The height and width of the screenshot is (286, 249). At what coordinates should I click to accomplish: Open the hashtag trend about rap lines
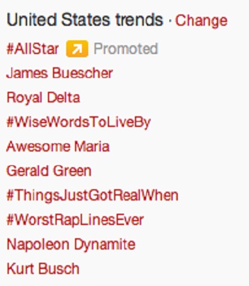pyautogui.click(x=75, y=220)
